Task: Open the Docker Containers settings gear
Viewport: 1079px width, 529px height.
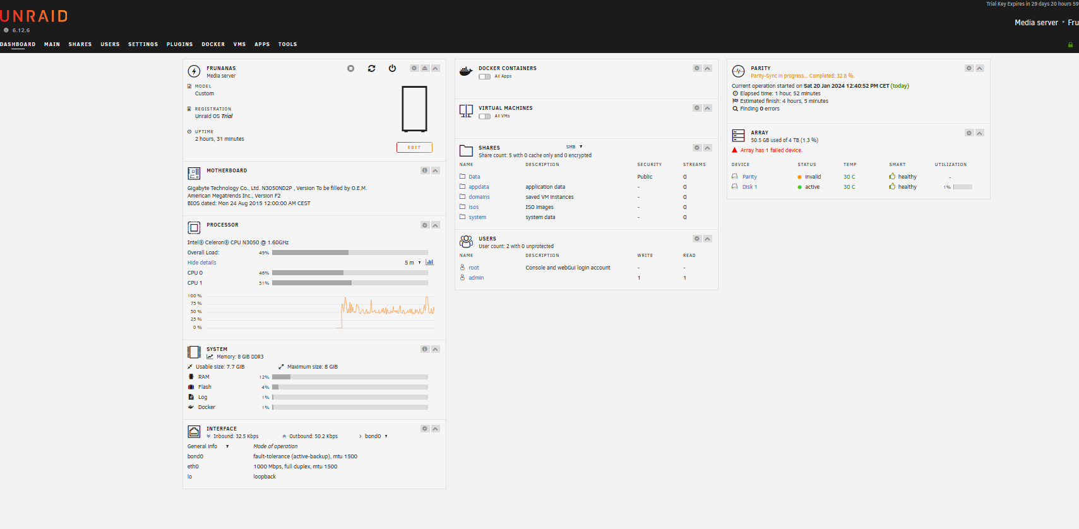Action: coord(697,68)
